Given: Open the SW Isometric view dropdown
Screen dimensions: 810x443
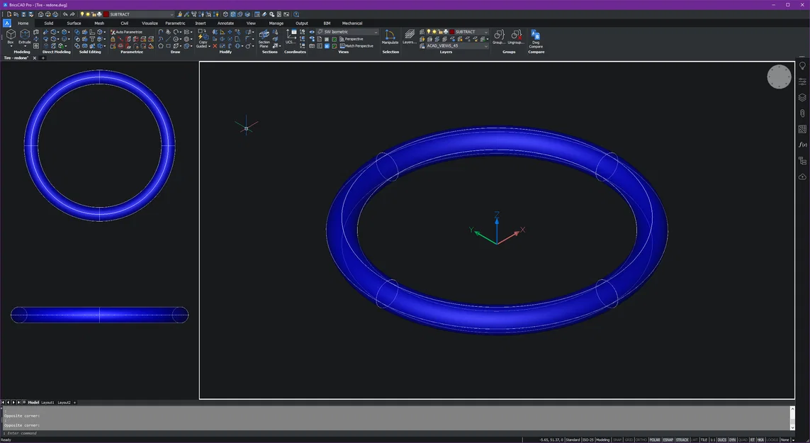Looking at the screenshot, I should (x=376, y=32).
